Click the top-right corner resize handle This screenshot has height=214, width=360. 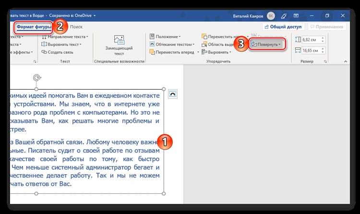tap(164, 89)
